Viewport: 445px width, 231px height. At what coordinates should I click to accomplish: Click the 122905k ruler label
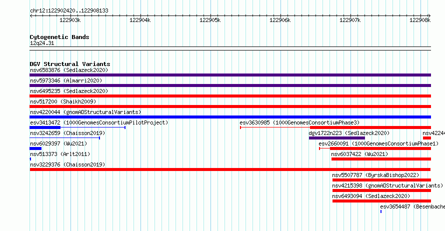tap(210, 20)
